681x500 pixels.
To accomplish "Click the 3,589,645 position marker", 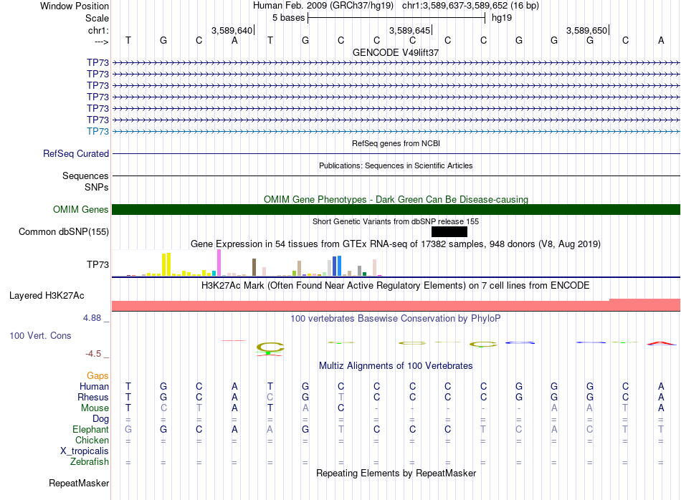I will click(410, 30).
